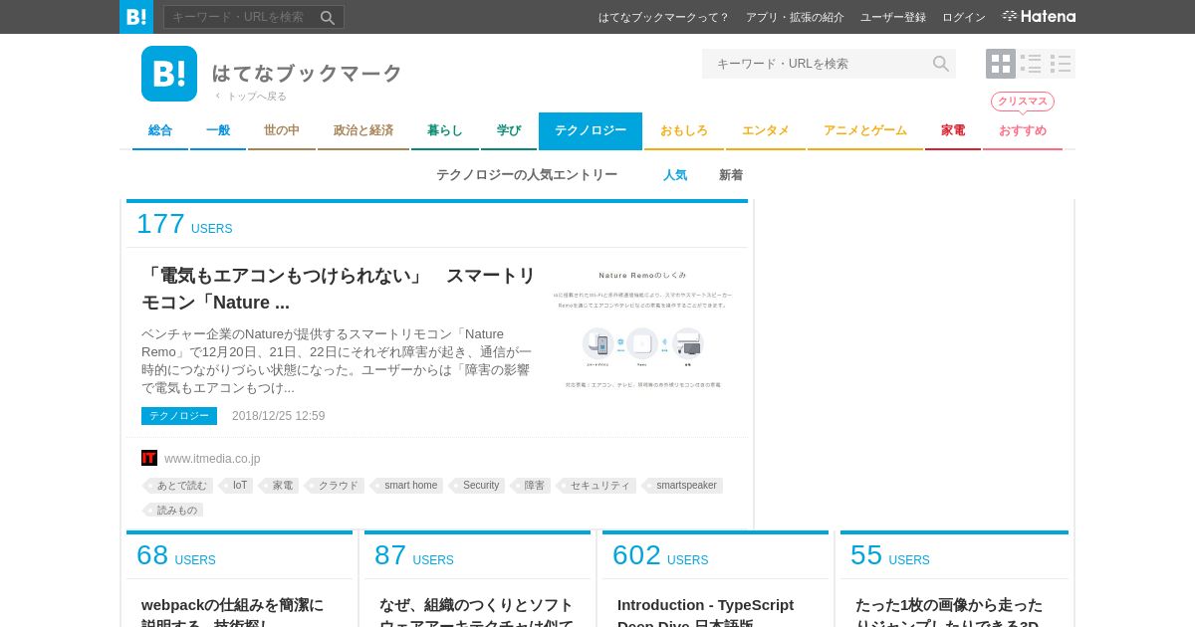This screenshot has height=627, width=1195.
Task: Open the 55 USERS count
Action: coord(890,556)
